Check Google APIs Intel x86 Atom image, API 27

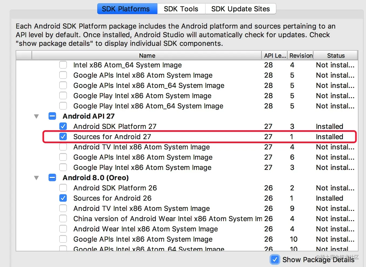(63, 157)
